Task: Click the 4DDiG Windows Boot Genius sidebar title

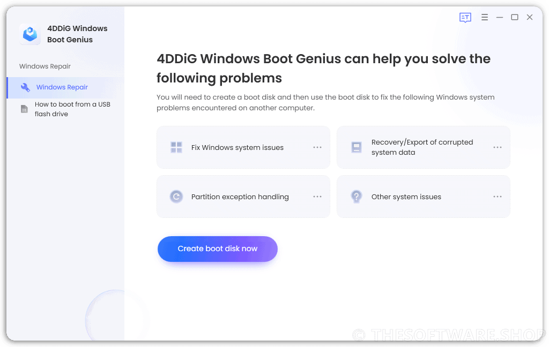Action: coord(77,34)
